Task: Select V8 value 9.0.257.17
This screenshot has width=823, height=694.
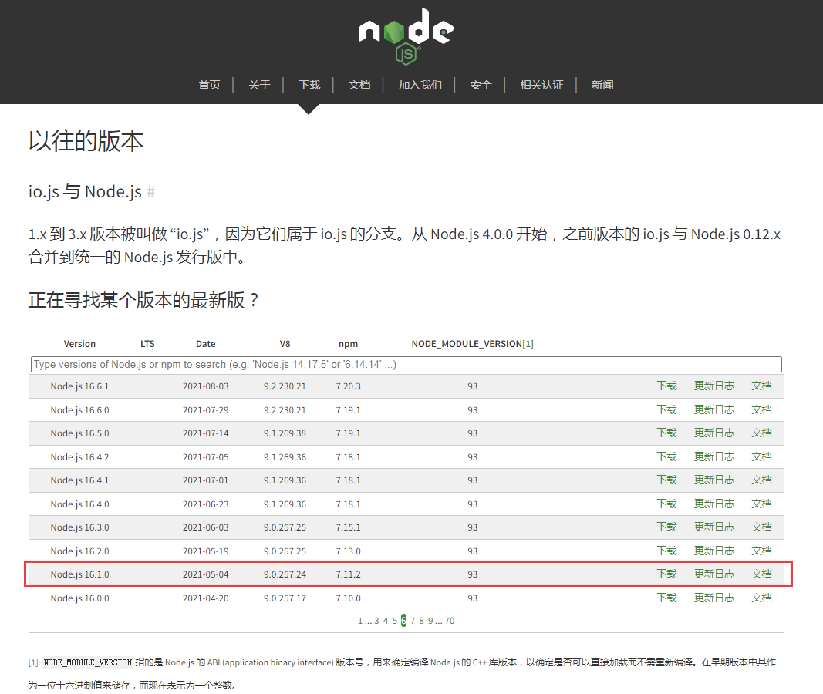Action: tap(285, 598)
